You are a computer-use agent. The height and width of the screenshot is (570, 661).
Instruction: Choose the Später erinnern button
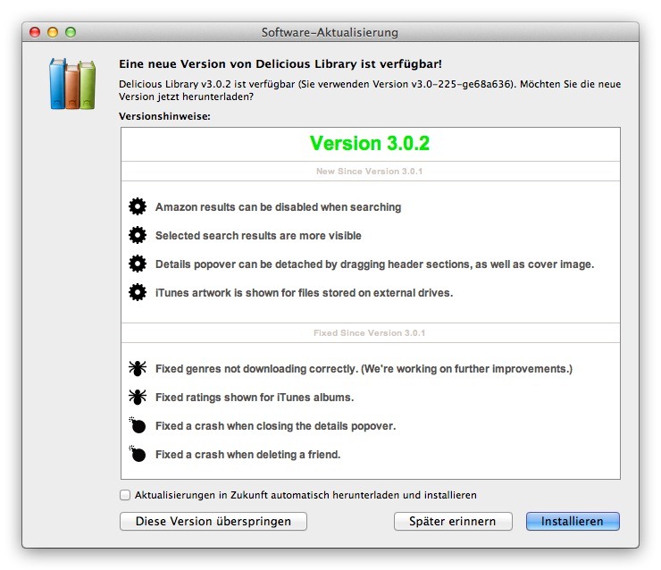(453, 521)
